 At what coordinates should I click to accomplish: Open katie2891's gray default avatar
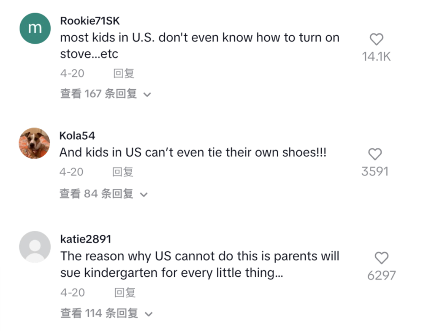[35, 247]
